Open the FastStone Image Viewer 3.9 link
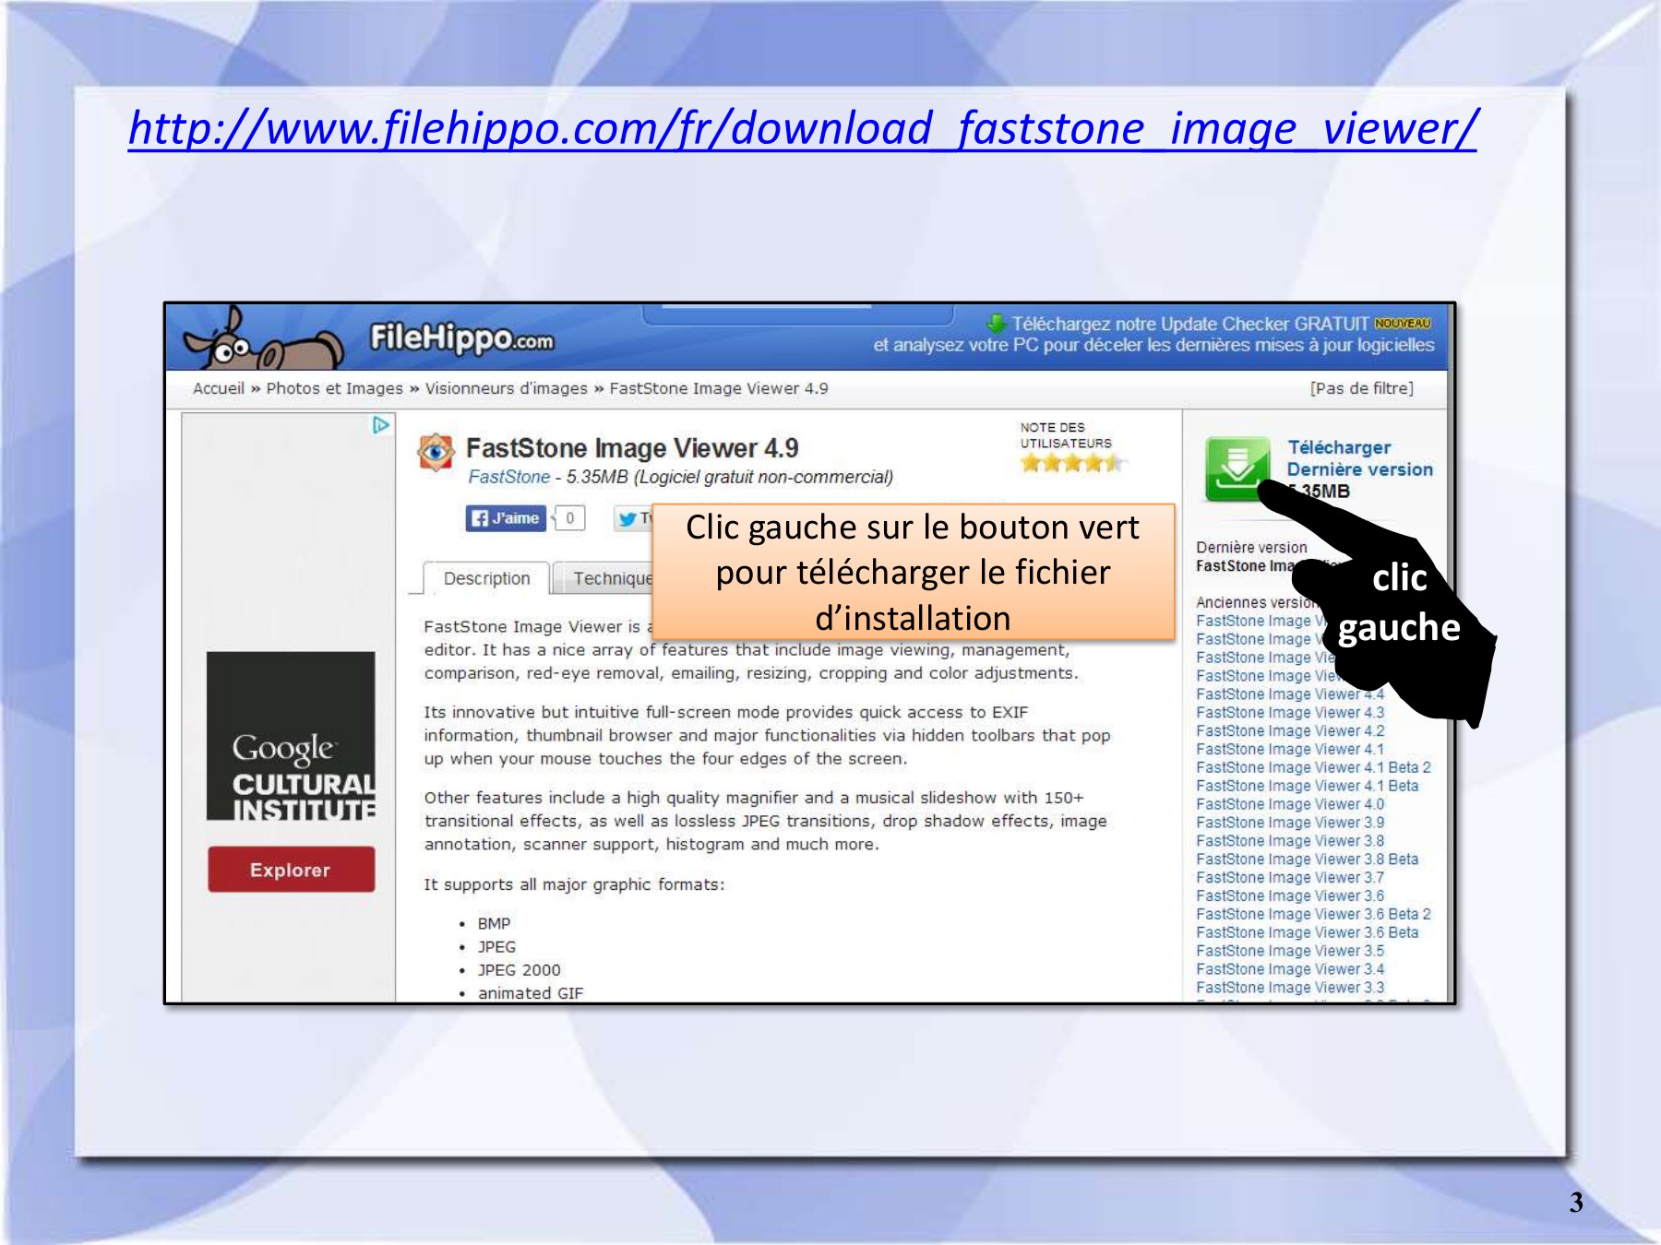This screenshot has width=1661, height=1245. click(x=1289, y=823)
